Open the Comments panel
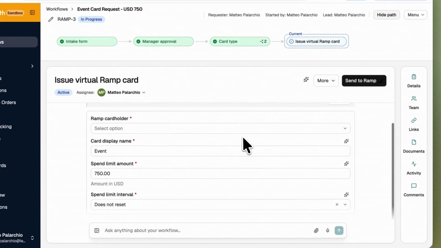 tap(414, 190)
